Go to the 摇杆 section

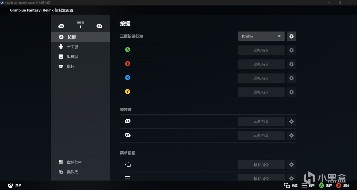(71, 66)
